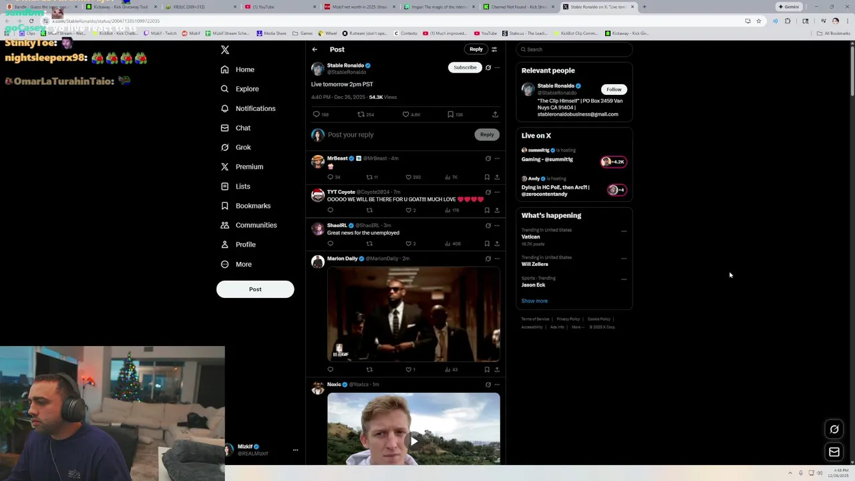
Task: Open more options on Noxic's reply
Action: pos(497,385)
